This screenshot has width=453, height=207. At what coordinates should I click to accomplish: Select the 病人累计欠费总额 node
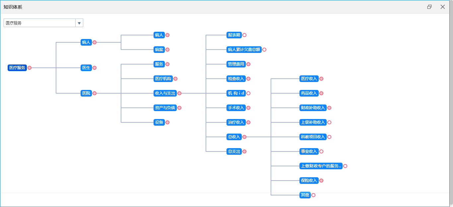tap(244, 50)
